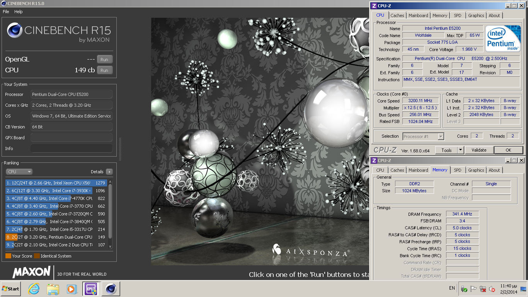The height and width of the screenshot is (297, 528).
Task: Select ranking entry Core i7-4770K 822
Action: (56, 198)
